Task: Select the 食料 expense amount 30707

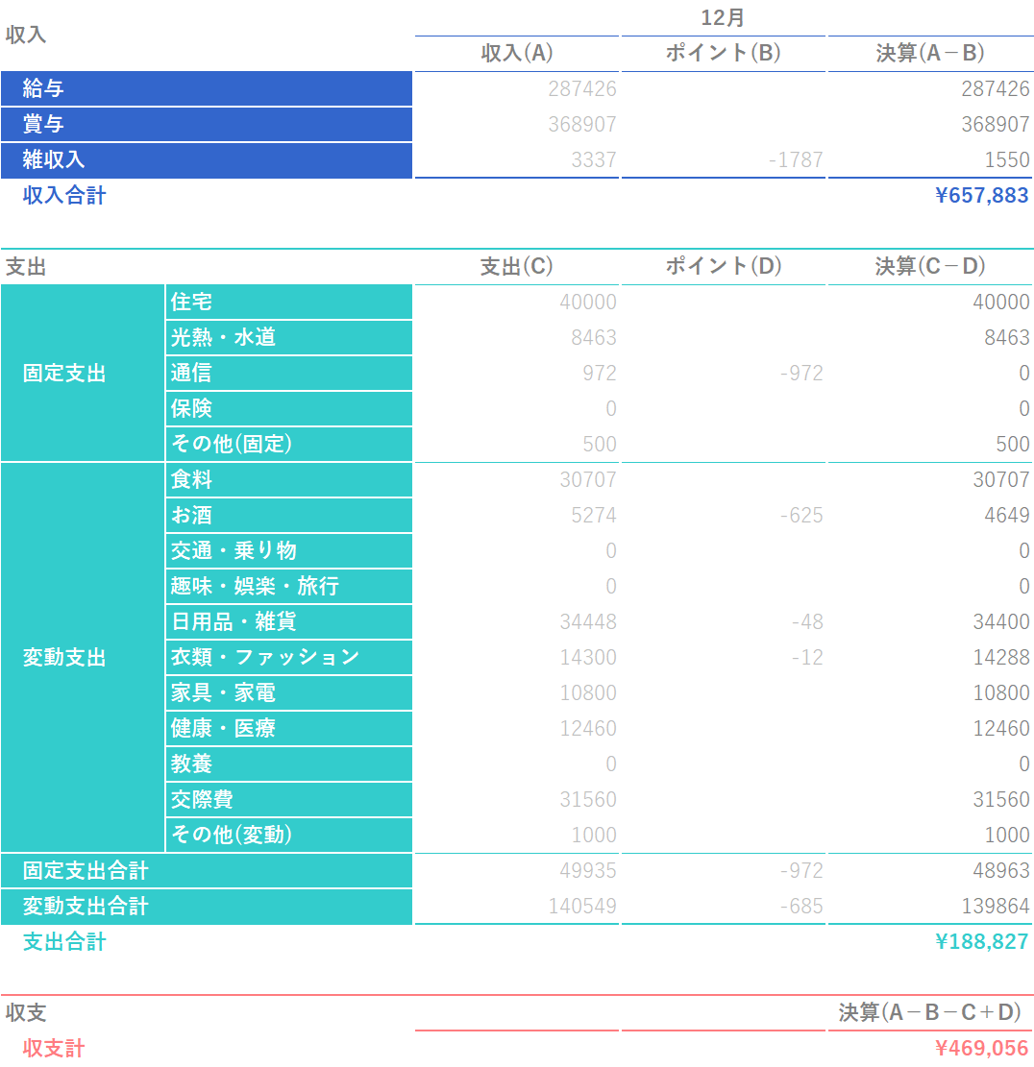Action: [x=587, y=480]
